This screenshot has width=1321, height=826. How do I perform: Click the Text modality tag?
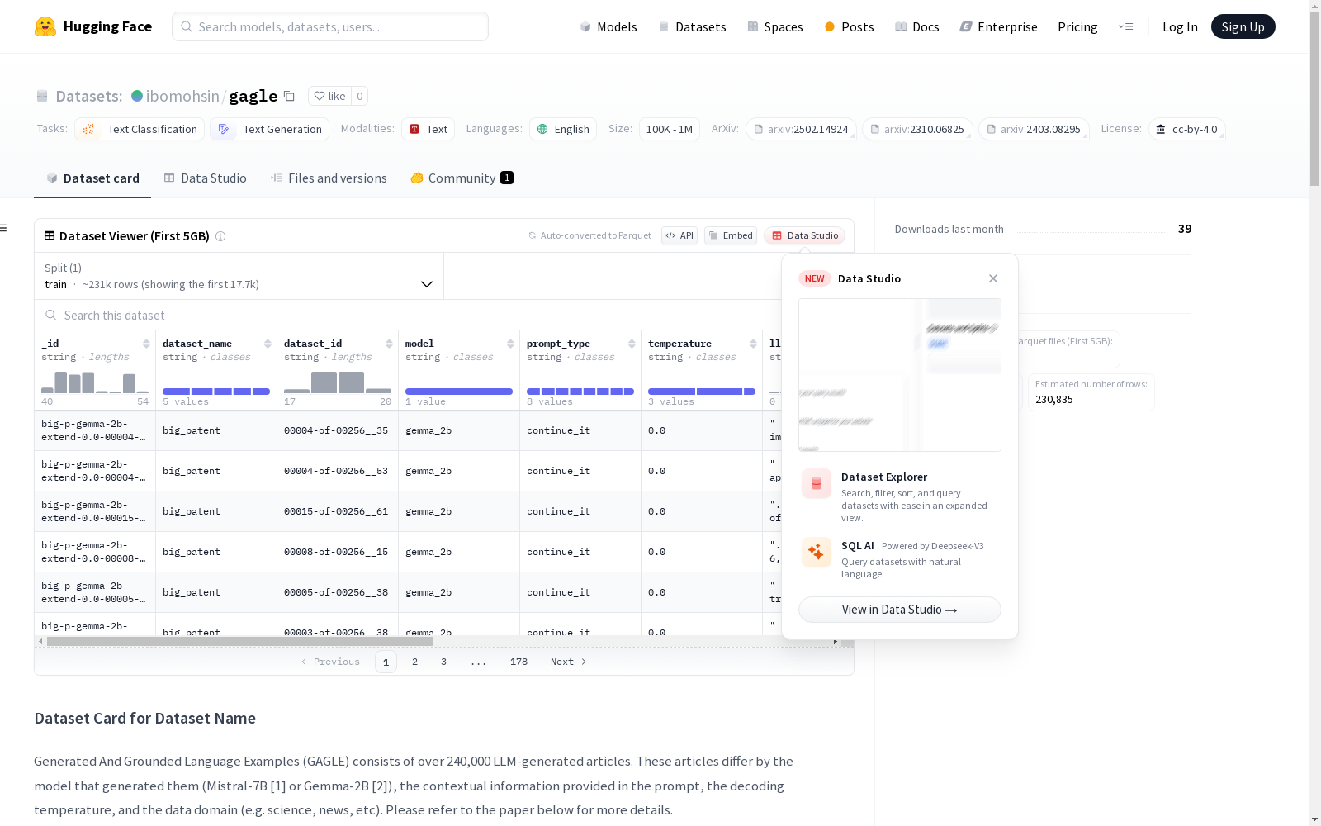pyautogui.click(x=428, y=129)
